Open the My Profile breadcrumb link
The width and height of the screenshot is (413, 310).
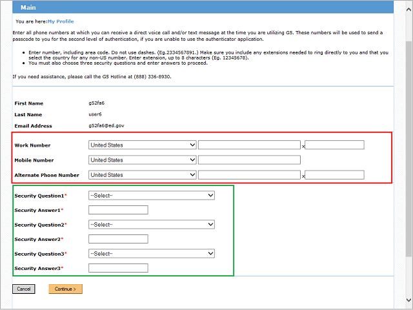pyautogui.click(x=61, y=21)
